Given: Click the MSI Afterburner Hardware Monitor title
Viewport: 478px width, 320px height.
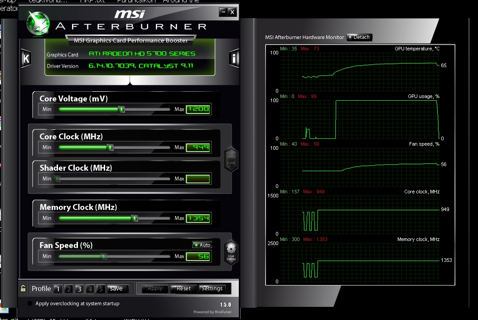Looking at the screenshot, I should point(304,37).
